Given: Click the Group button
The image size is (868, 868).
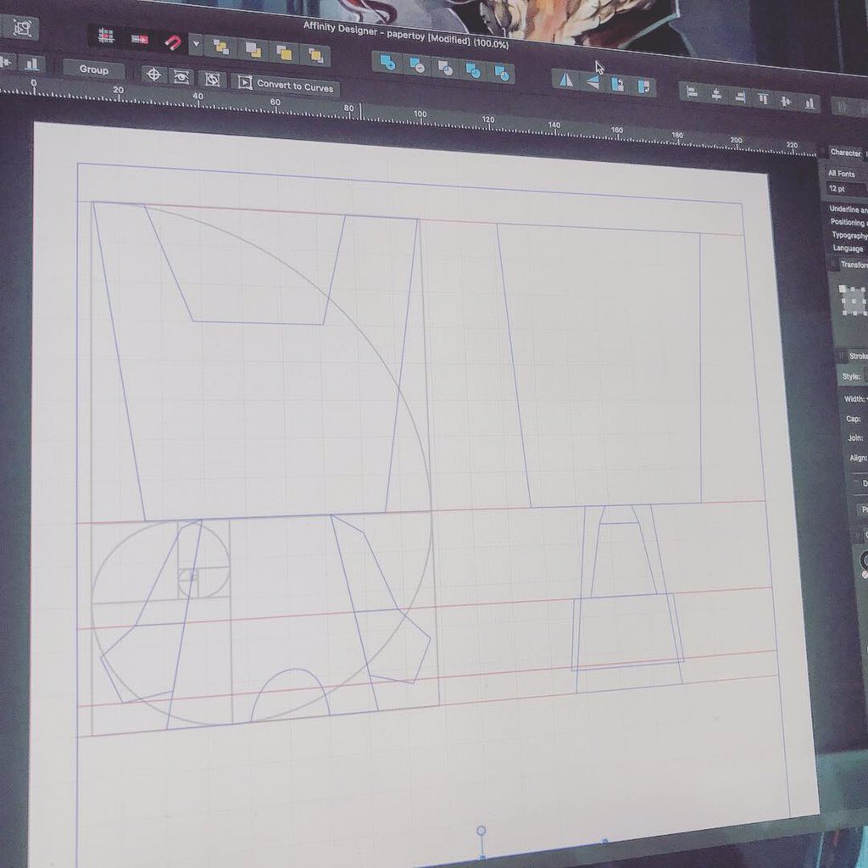Looking at the screenshot, I should (x=93, y=70).
